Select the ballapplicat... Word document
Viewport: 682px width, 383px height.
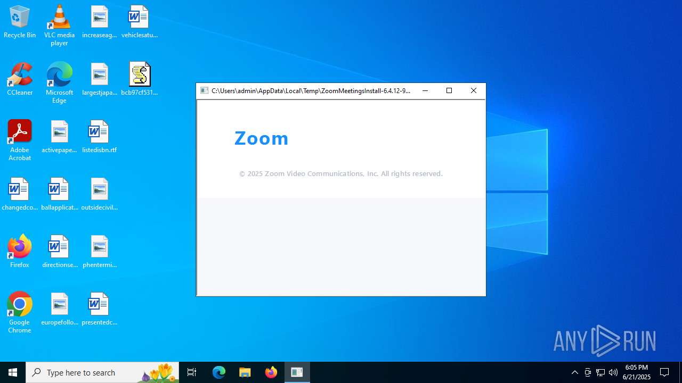pos(59,194)
